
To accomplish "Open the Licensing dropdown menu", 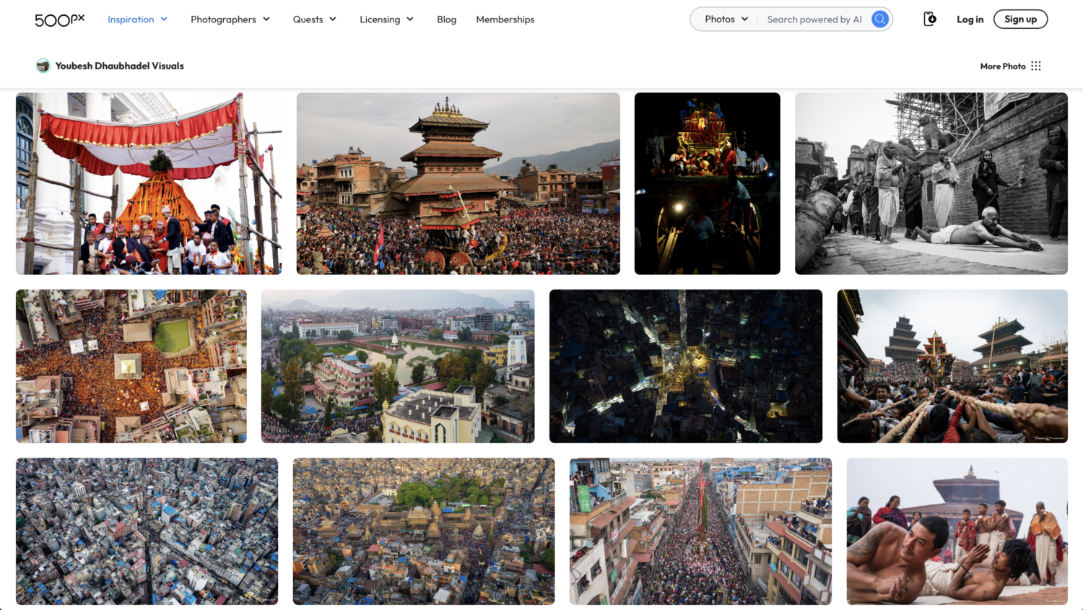I will coord(386,19).
